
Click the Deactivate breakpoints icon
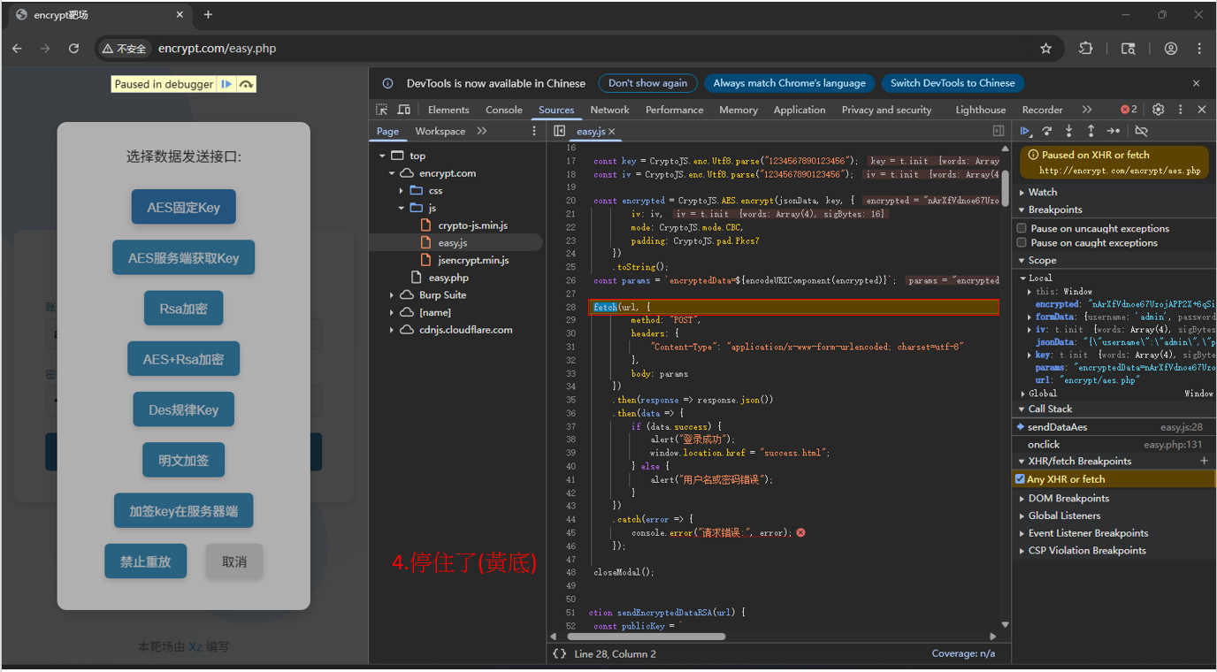pos(1142,131)
